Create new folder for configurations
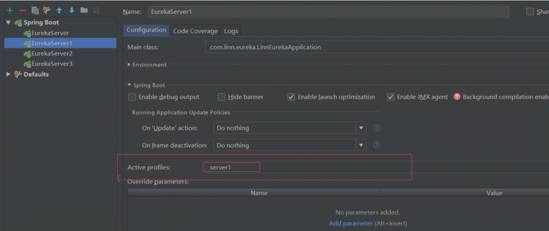Screen dimensions: 549x231 pyautogui.click(x=84, y=10)
